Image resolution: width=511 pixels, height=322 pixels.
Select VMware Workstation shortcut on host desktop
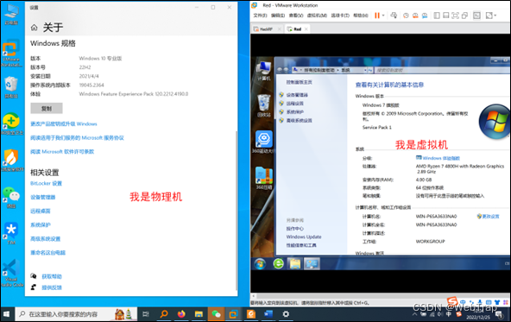(11, 54)
